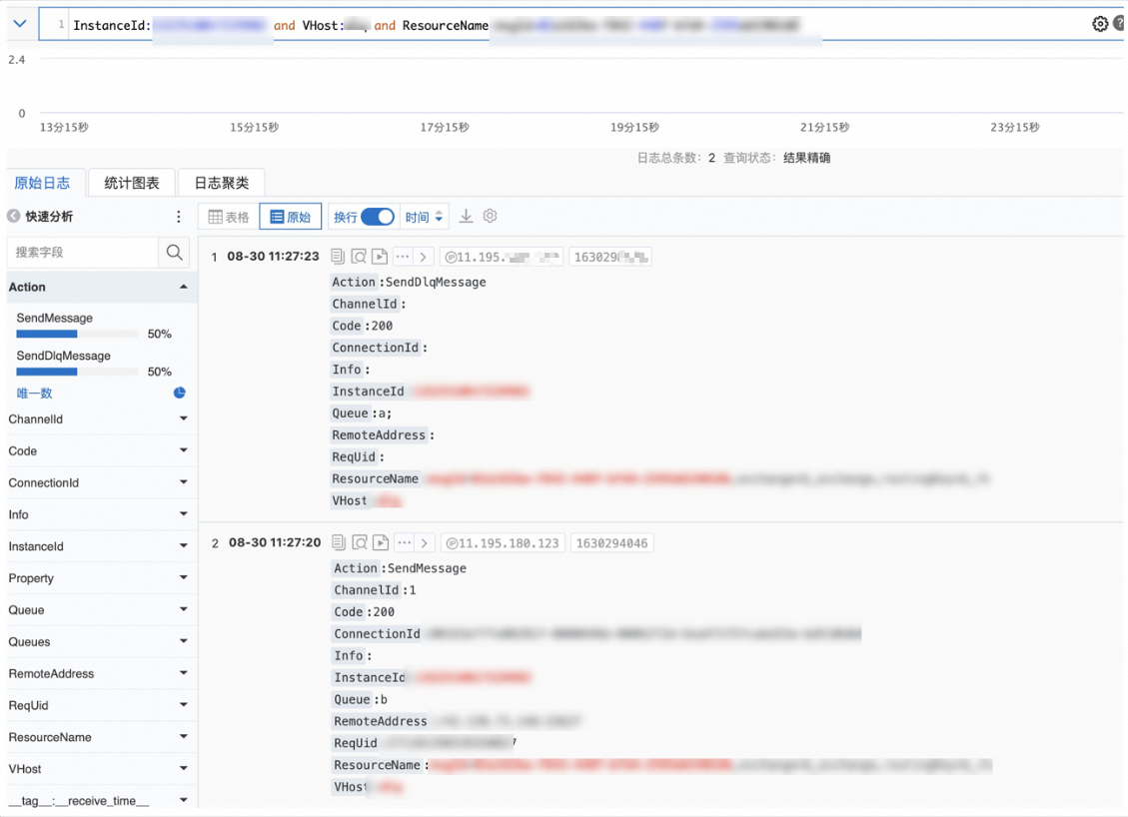Open the pie chart icon beside 唯一数
1128x817 pixels.
(x=179, y=393)
